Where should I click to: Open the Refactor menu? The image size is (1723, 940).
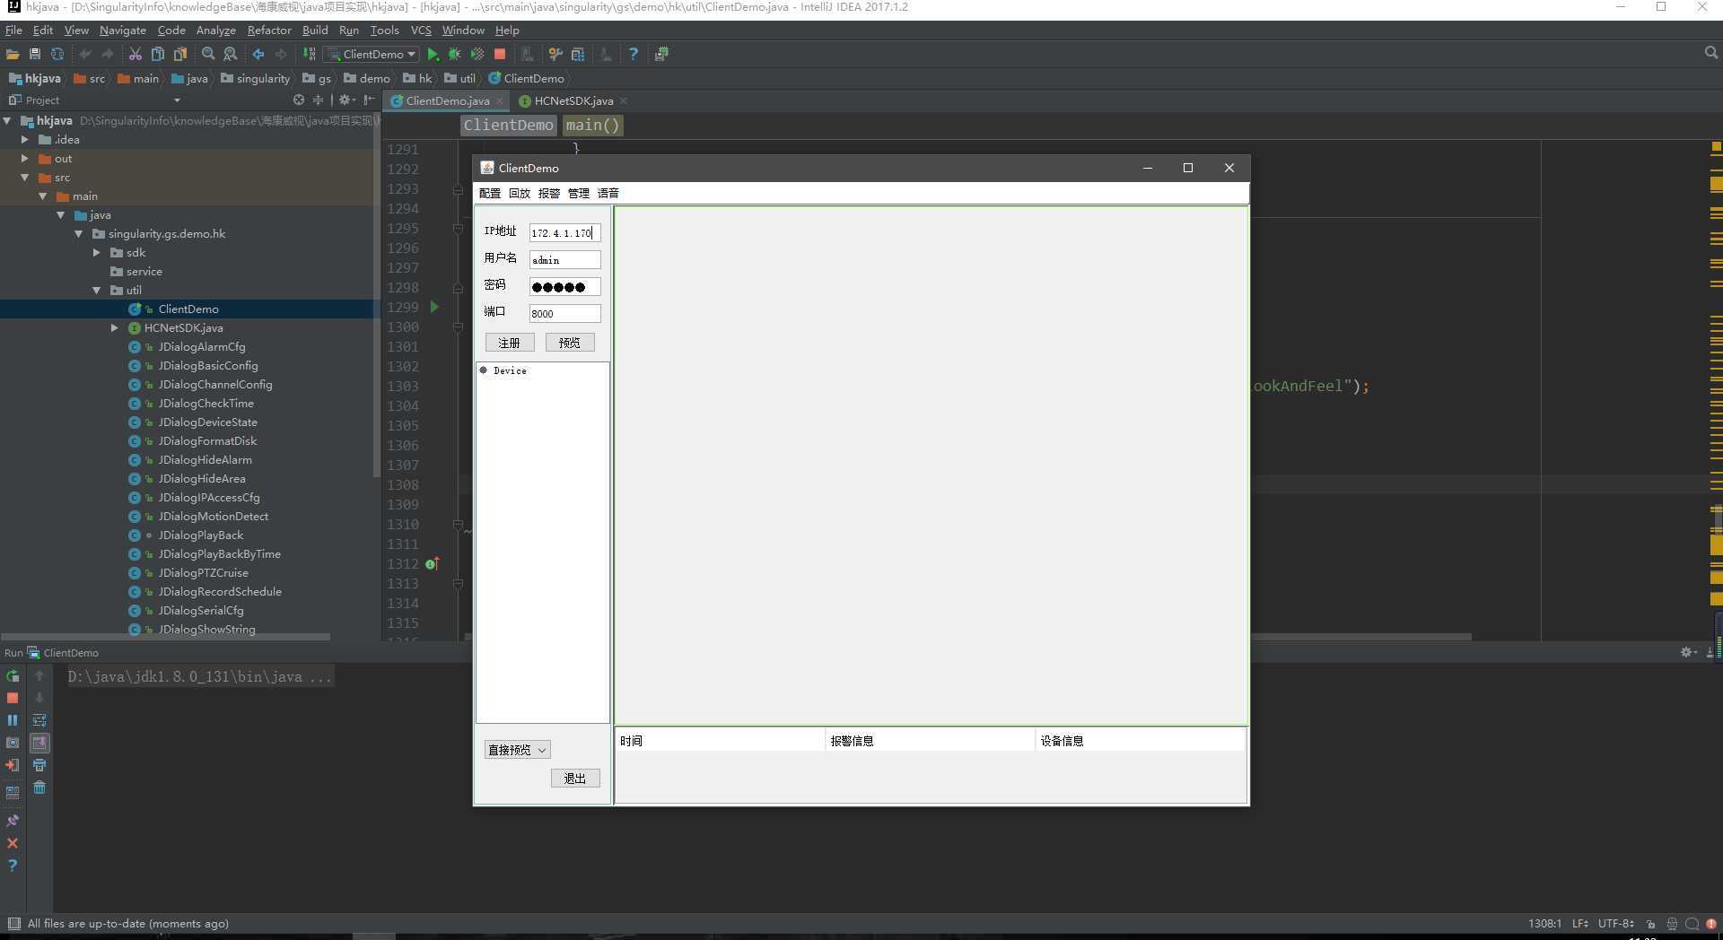point(268,30)
